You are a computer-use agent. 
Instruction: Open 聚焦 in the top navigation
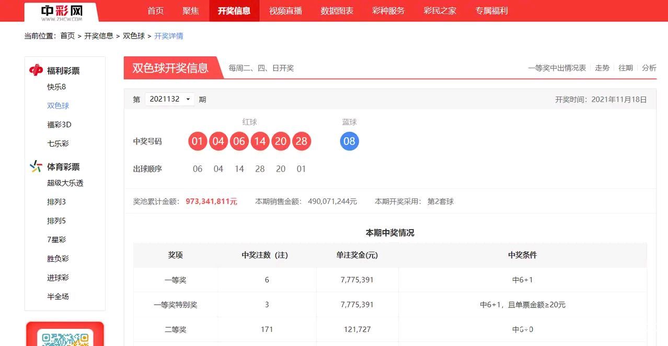coord(191,10)
